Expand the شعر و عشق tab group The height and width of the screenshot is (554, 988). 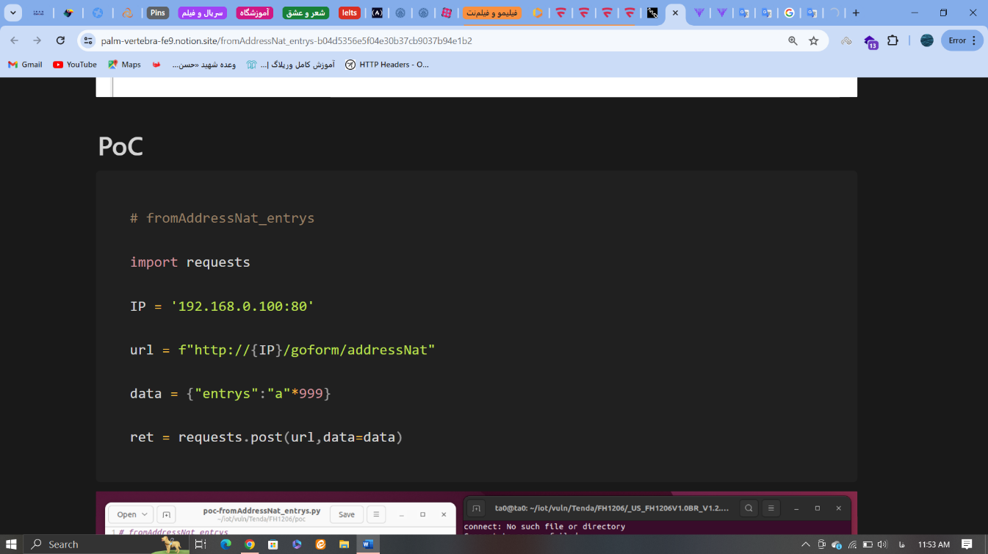[x=306, y=12]
